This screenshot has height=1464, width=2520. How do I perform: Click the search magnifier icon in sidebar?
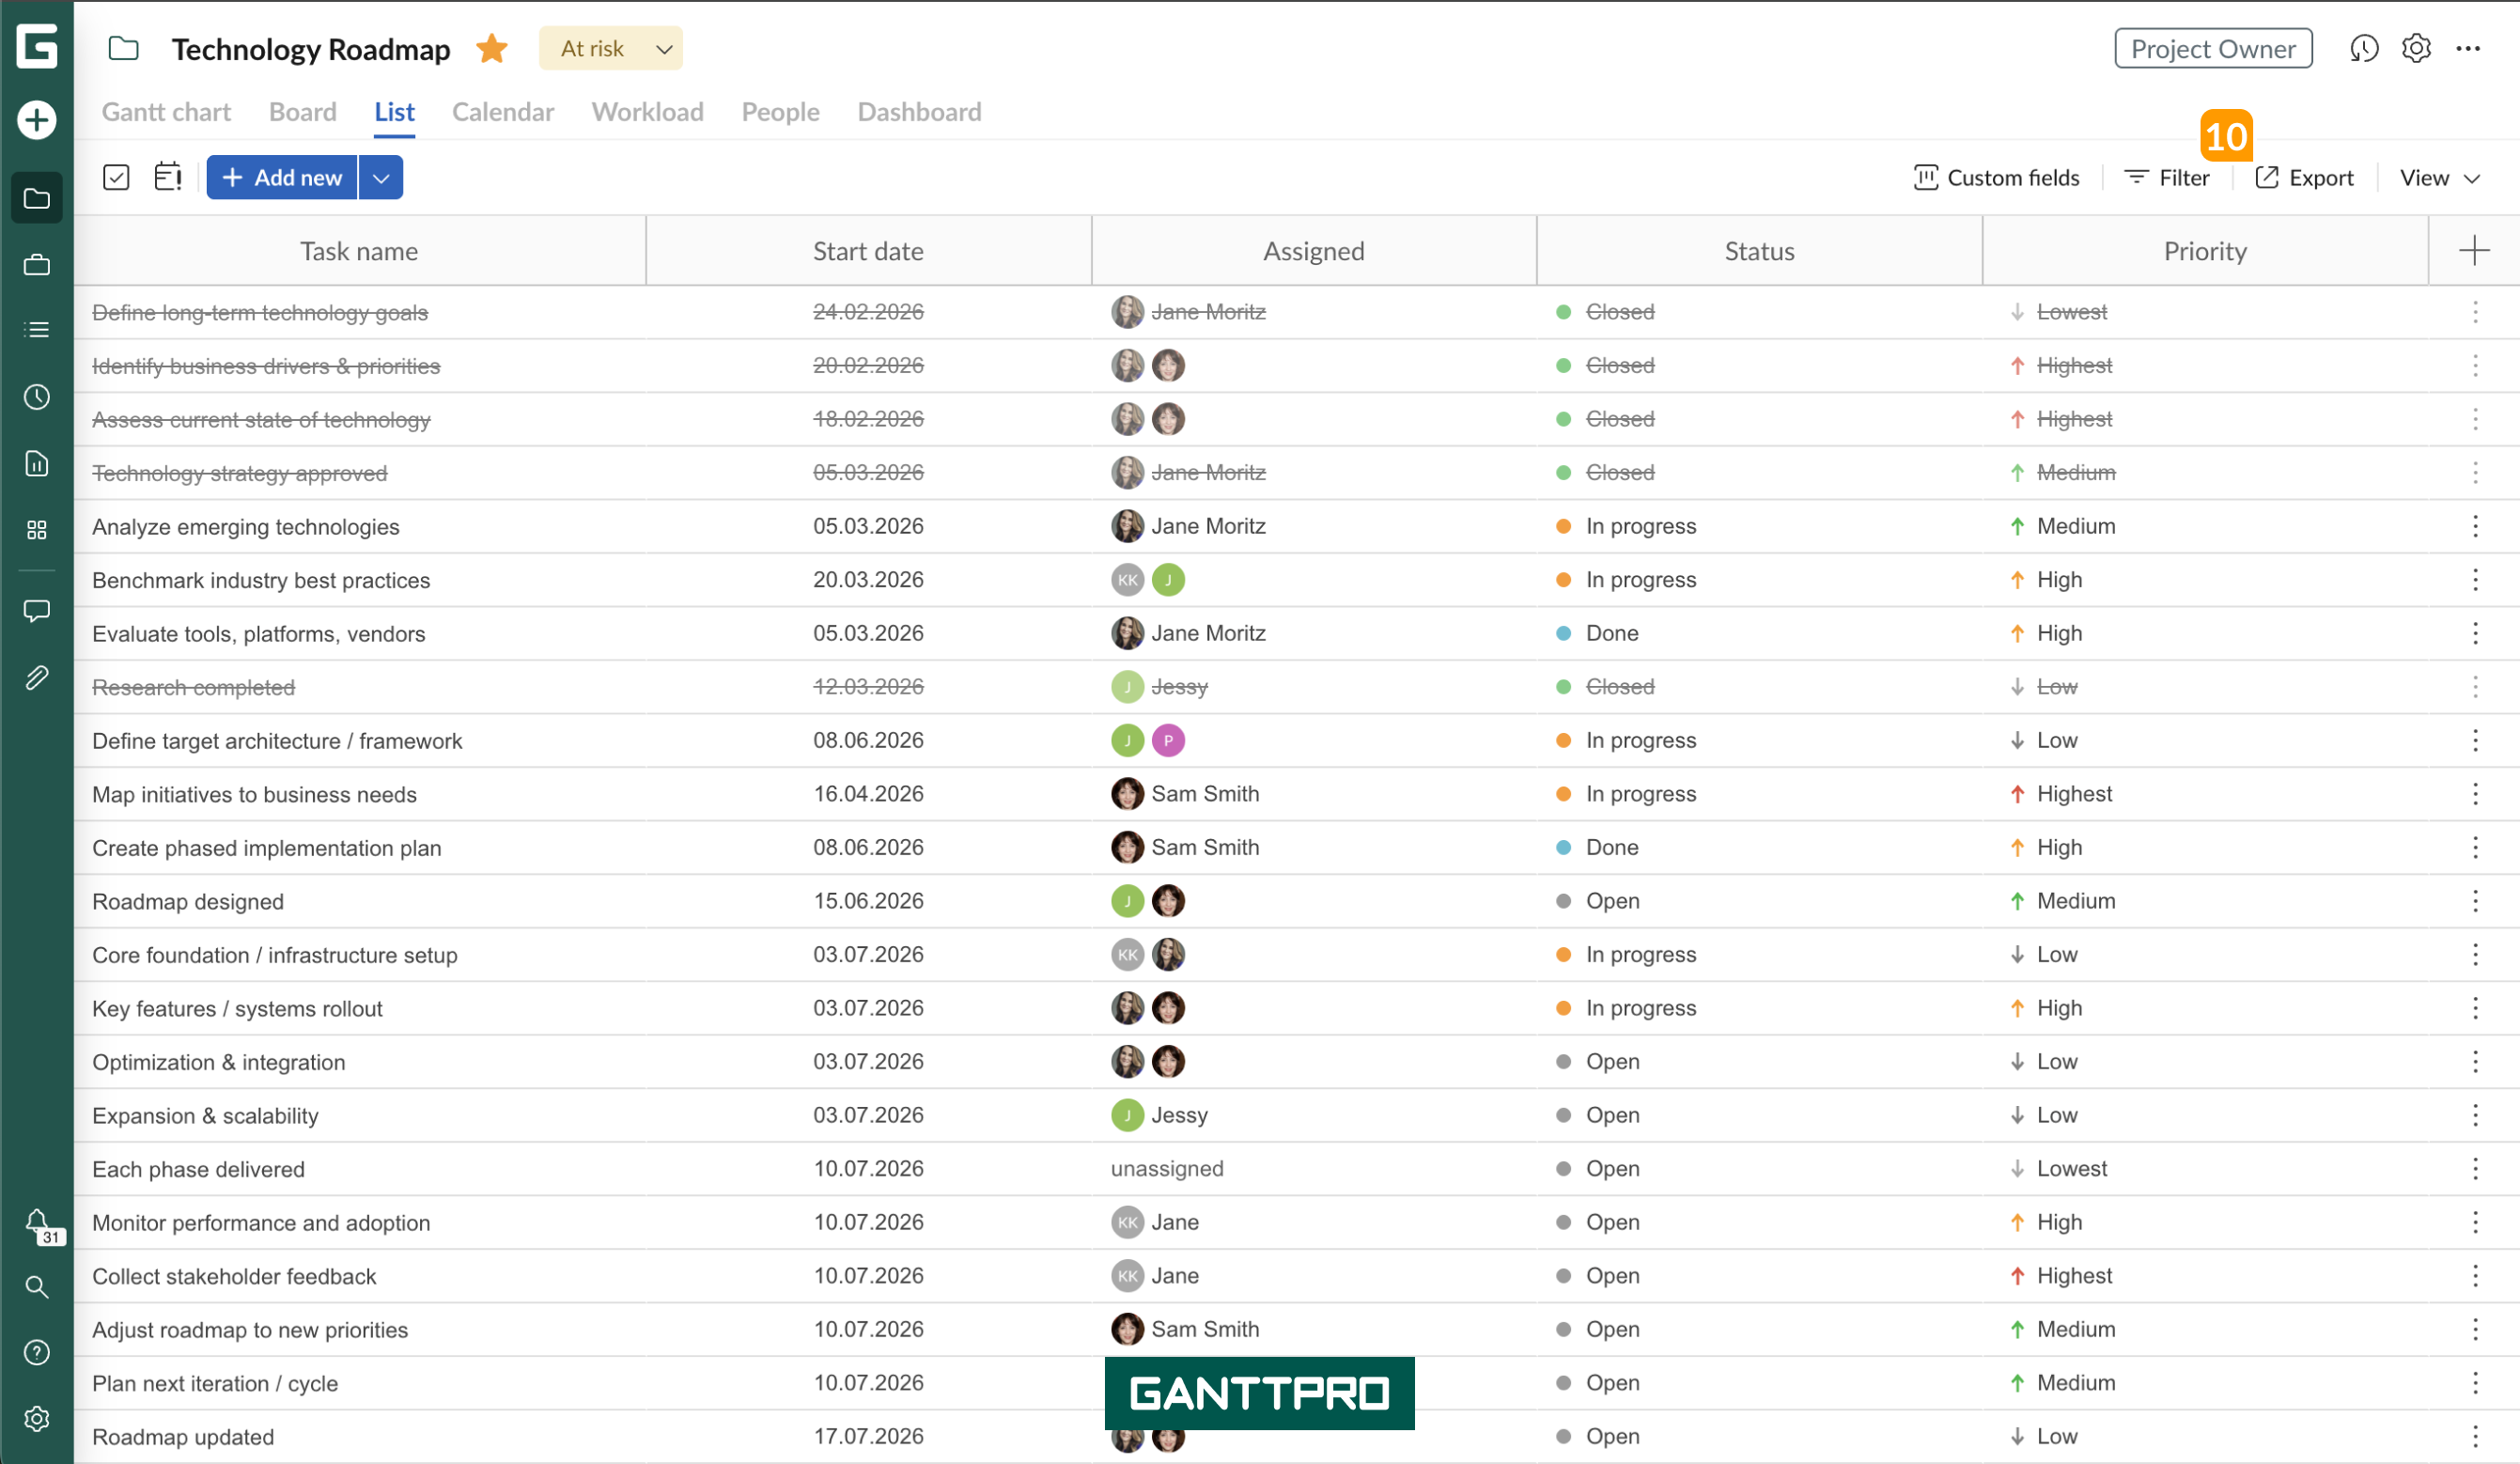click(37, 1287)
